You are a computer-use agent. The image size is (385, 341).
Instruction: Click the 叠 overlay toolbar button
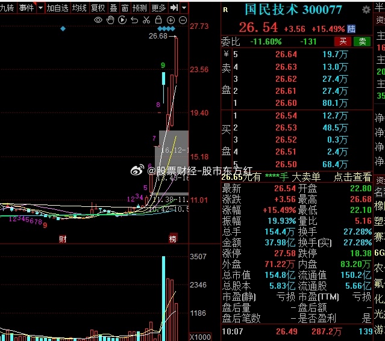113,8
